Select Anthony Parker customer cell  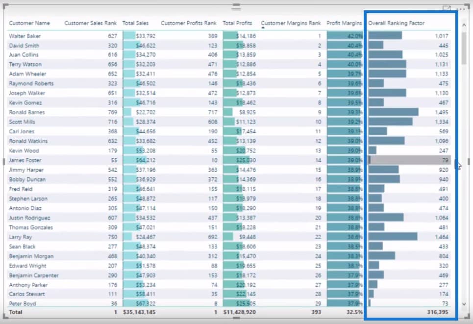click(x=28, y=285)
